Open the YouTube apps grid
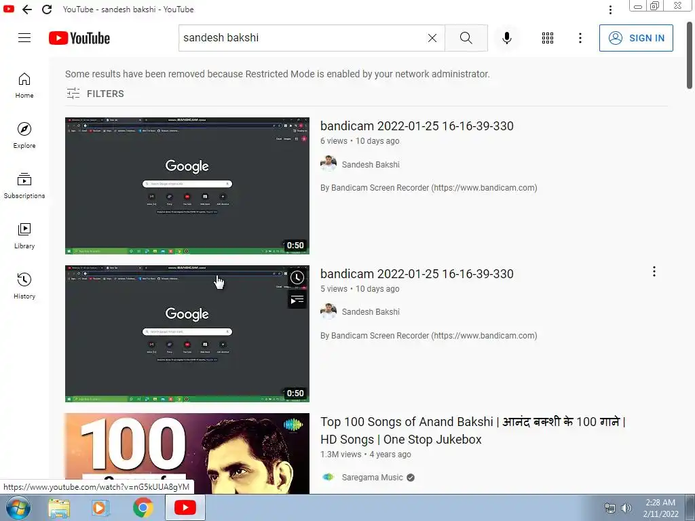This screenshot has height=521, width=695. (x=548, y=38)
